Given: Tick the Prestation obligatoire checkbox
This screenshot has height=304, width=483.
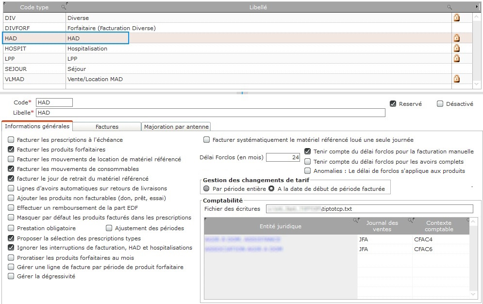Looking at the screenshot, I should (11, 228).
